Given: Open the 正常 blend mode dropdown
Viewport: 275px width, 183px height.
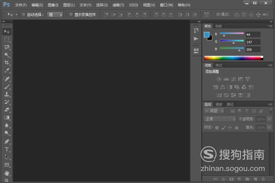Looking at the screenshot, I should pos(220,119).
